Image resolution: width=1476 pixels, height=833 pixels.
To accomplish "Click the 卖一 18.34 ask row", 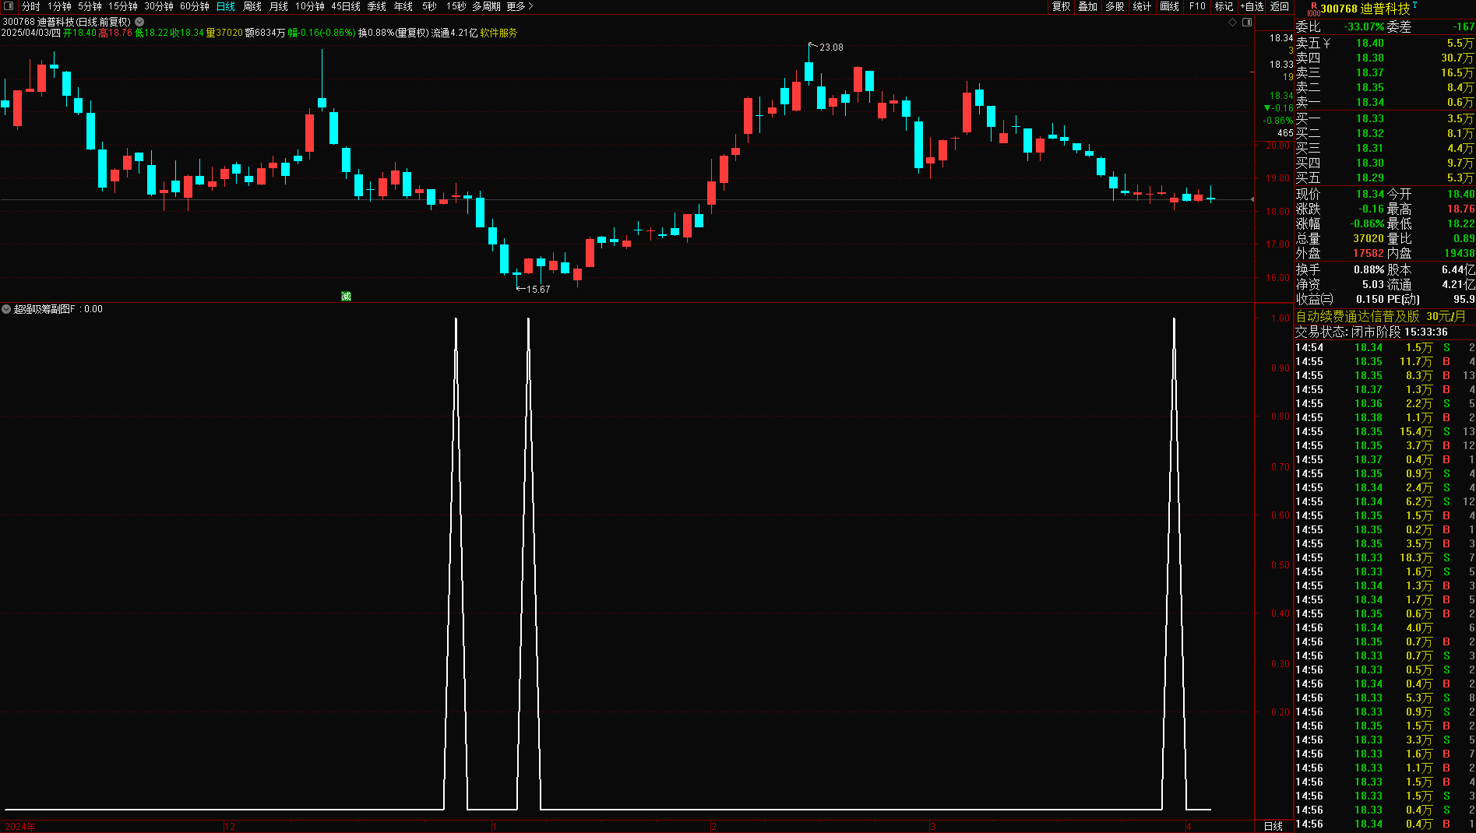I will tap(1385, 102).
